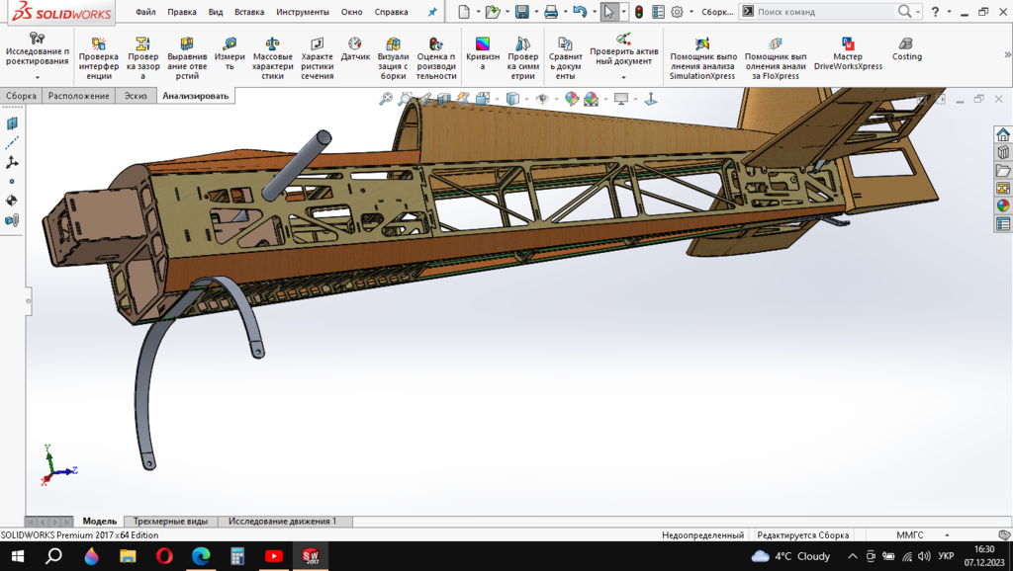Toggle the rebuild traffic light icon
Image resolution: width=1013 pixels, height=571 pixels.
[x=639, y=12]
